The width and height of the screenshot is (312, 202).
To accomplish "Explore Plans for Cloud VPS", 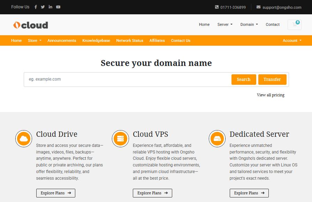I will click(152, 193).
